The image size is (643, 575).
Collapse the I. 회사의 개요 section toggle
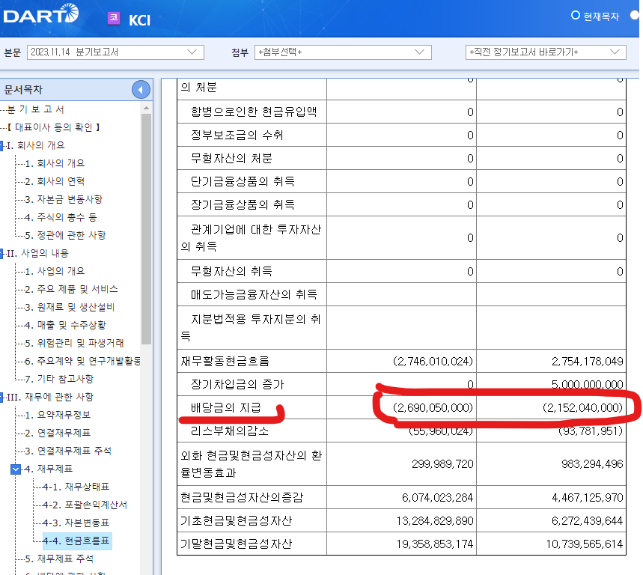(1, 145)
